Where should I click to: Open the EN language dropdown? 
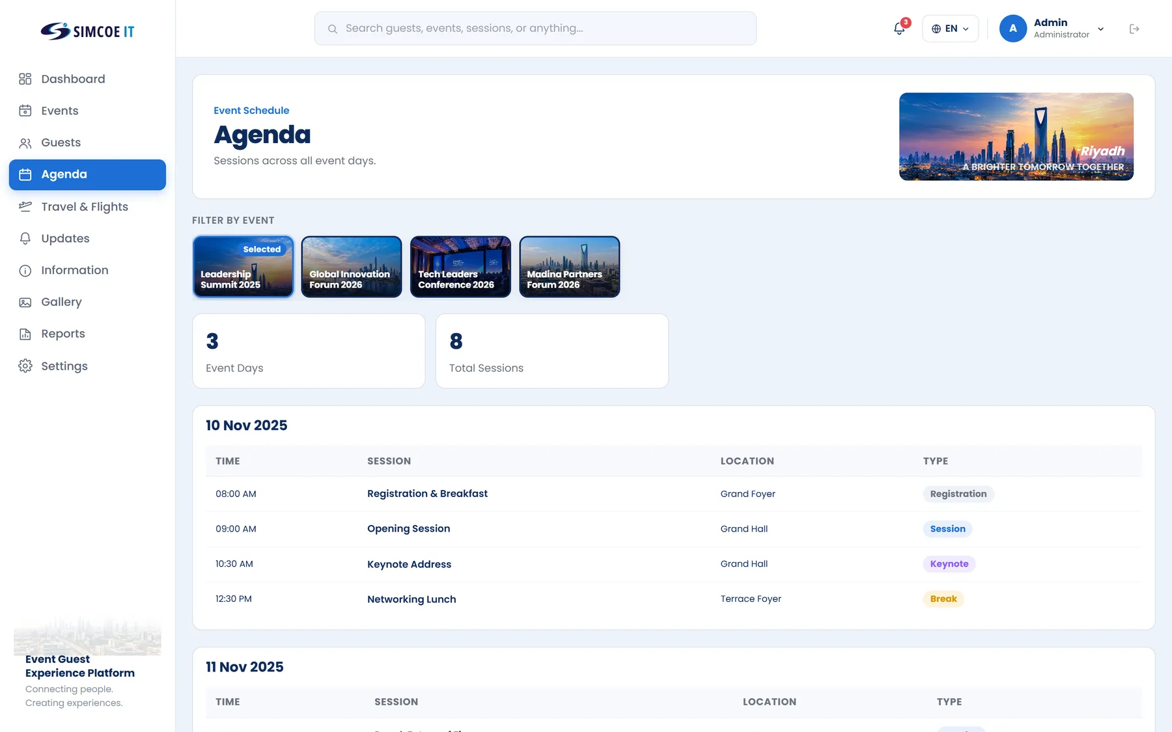[x=950, y=29]
